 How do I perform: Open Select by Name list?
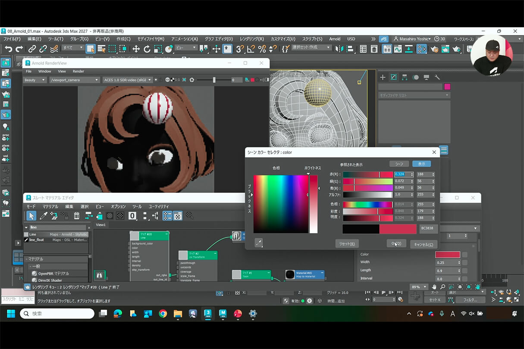coord(101,49)
